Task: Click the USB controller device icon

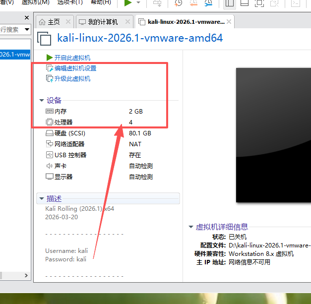Action: 49,155
